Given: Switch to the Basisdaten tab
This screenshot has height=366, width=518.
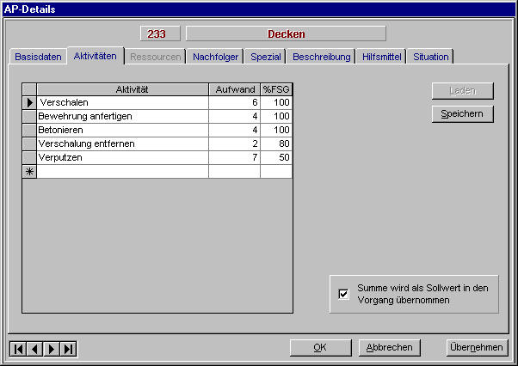Looking at the screenshot, I should (38, 57).
